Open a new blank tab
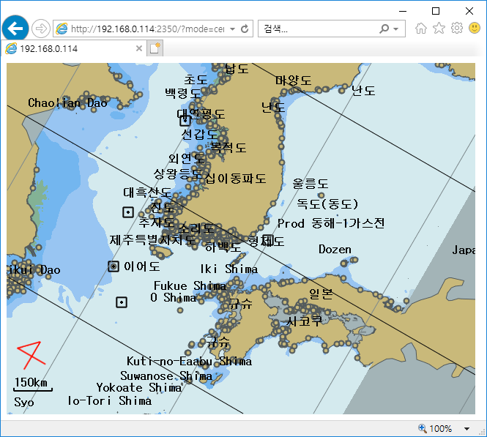This screenshot has height=437, width=487. tap(155, 48)
